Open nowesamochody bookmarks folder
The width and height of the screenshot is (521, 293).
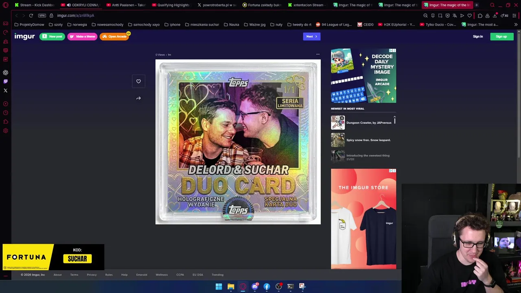(x=107, y=24)
